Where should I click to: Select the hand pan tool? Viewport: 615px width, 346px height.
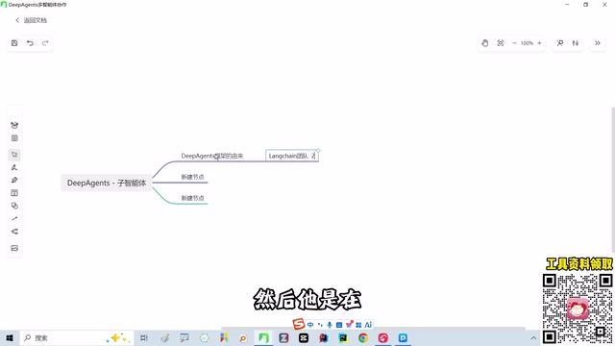point(484,43)
